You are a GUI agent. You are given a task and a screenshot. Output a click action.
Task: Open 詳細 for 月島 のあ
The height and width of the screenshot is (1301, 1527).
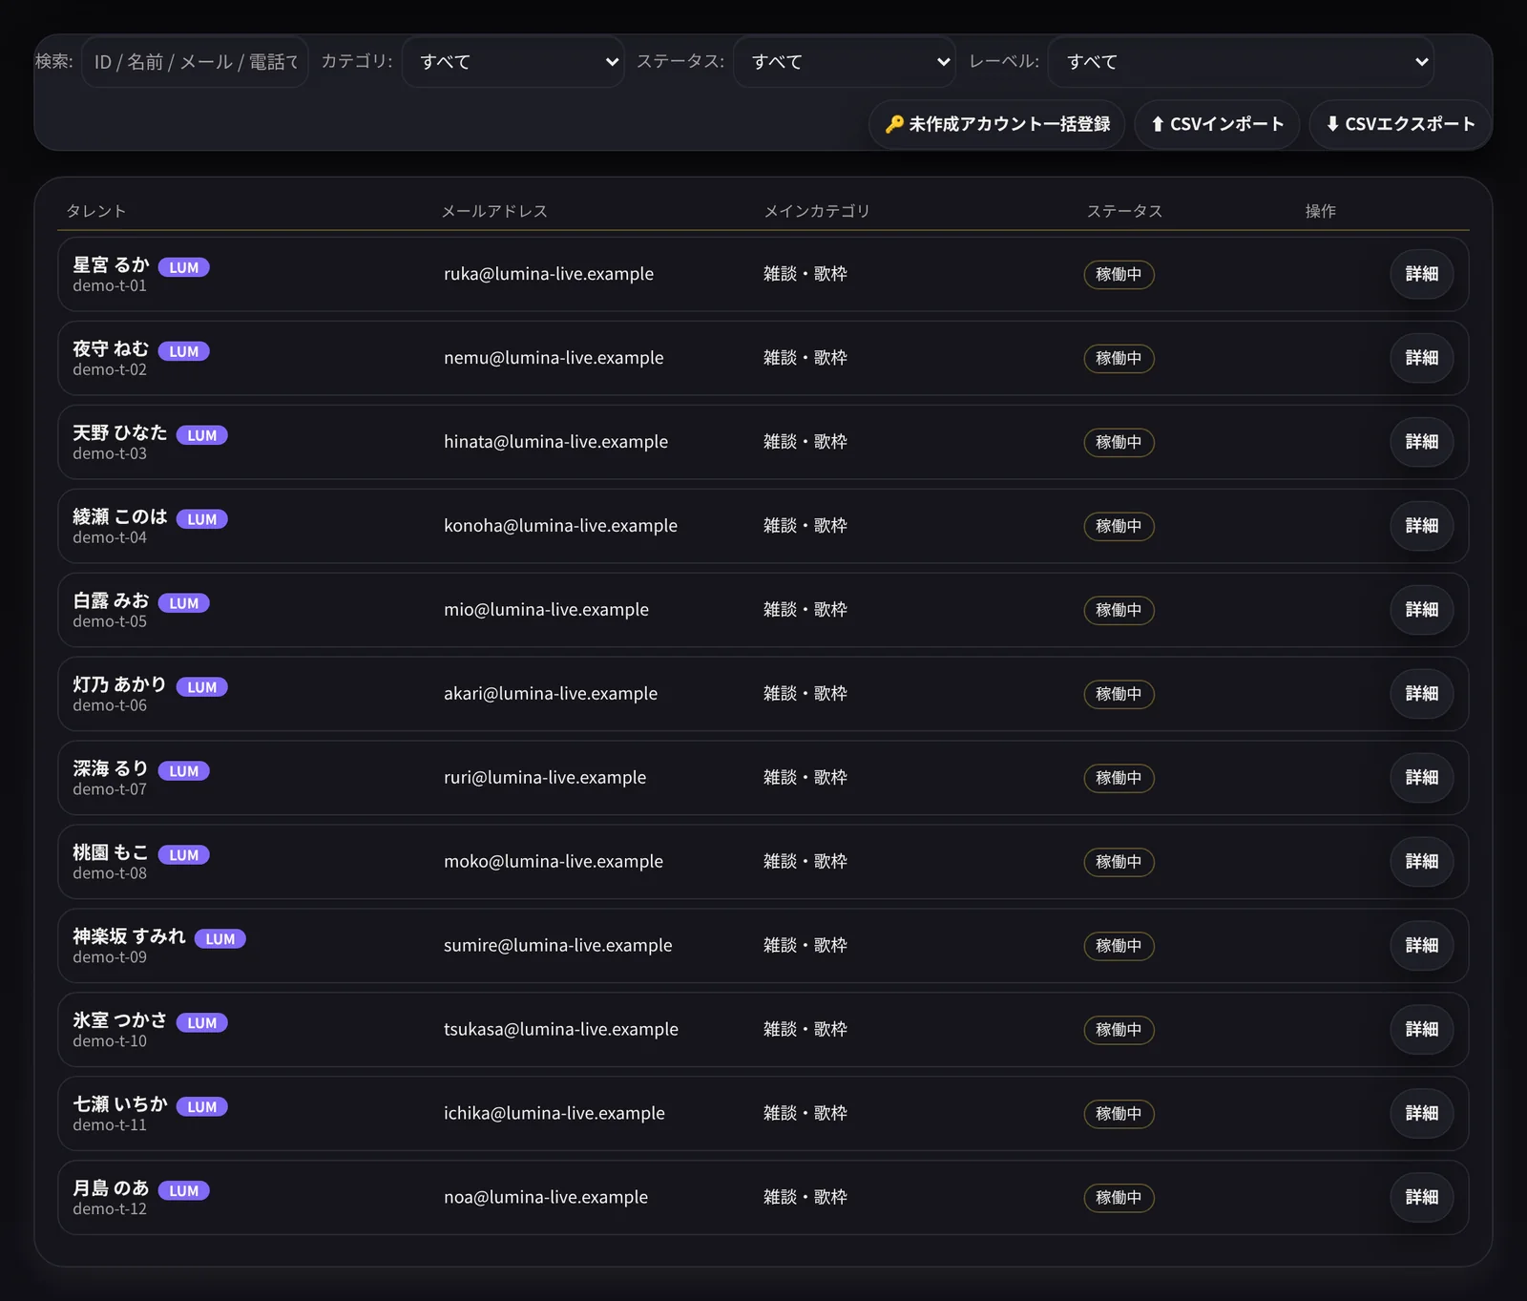1421,1198
